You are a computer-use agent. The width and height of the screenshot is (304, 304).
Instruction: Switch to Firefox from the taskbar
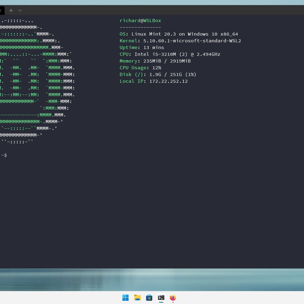tap(173, 298)
